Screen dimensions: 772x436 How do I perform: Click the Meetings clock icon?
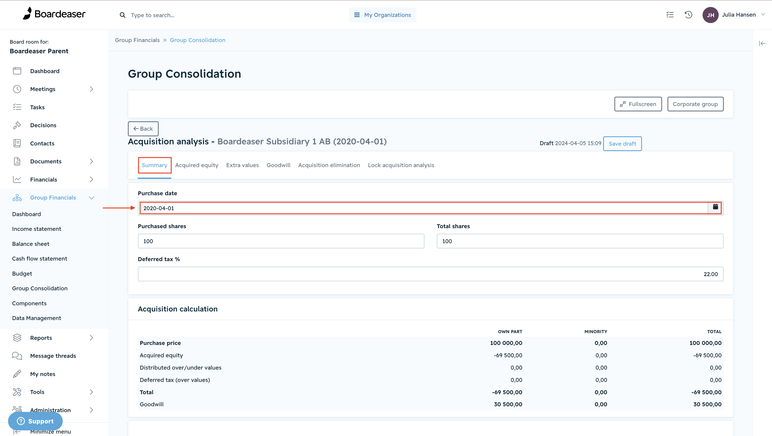point(17,89)
